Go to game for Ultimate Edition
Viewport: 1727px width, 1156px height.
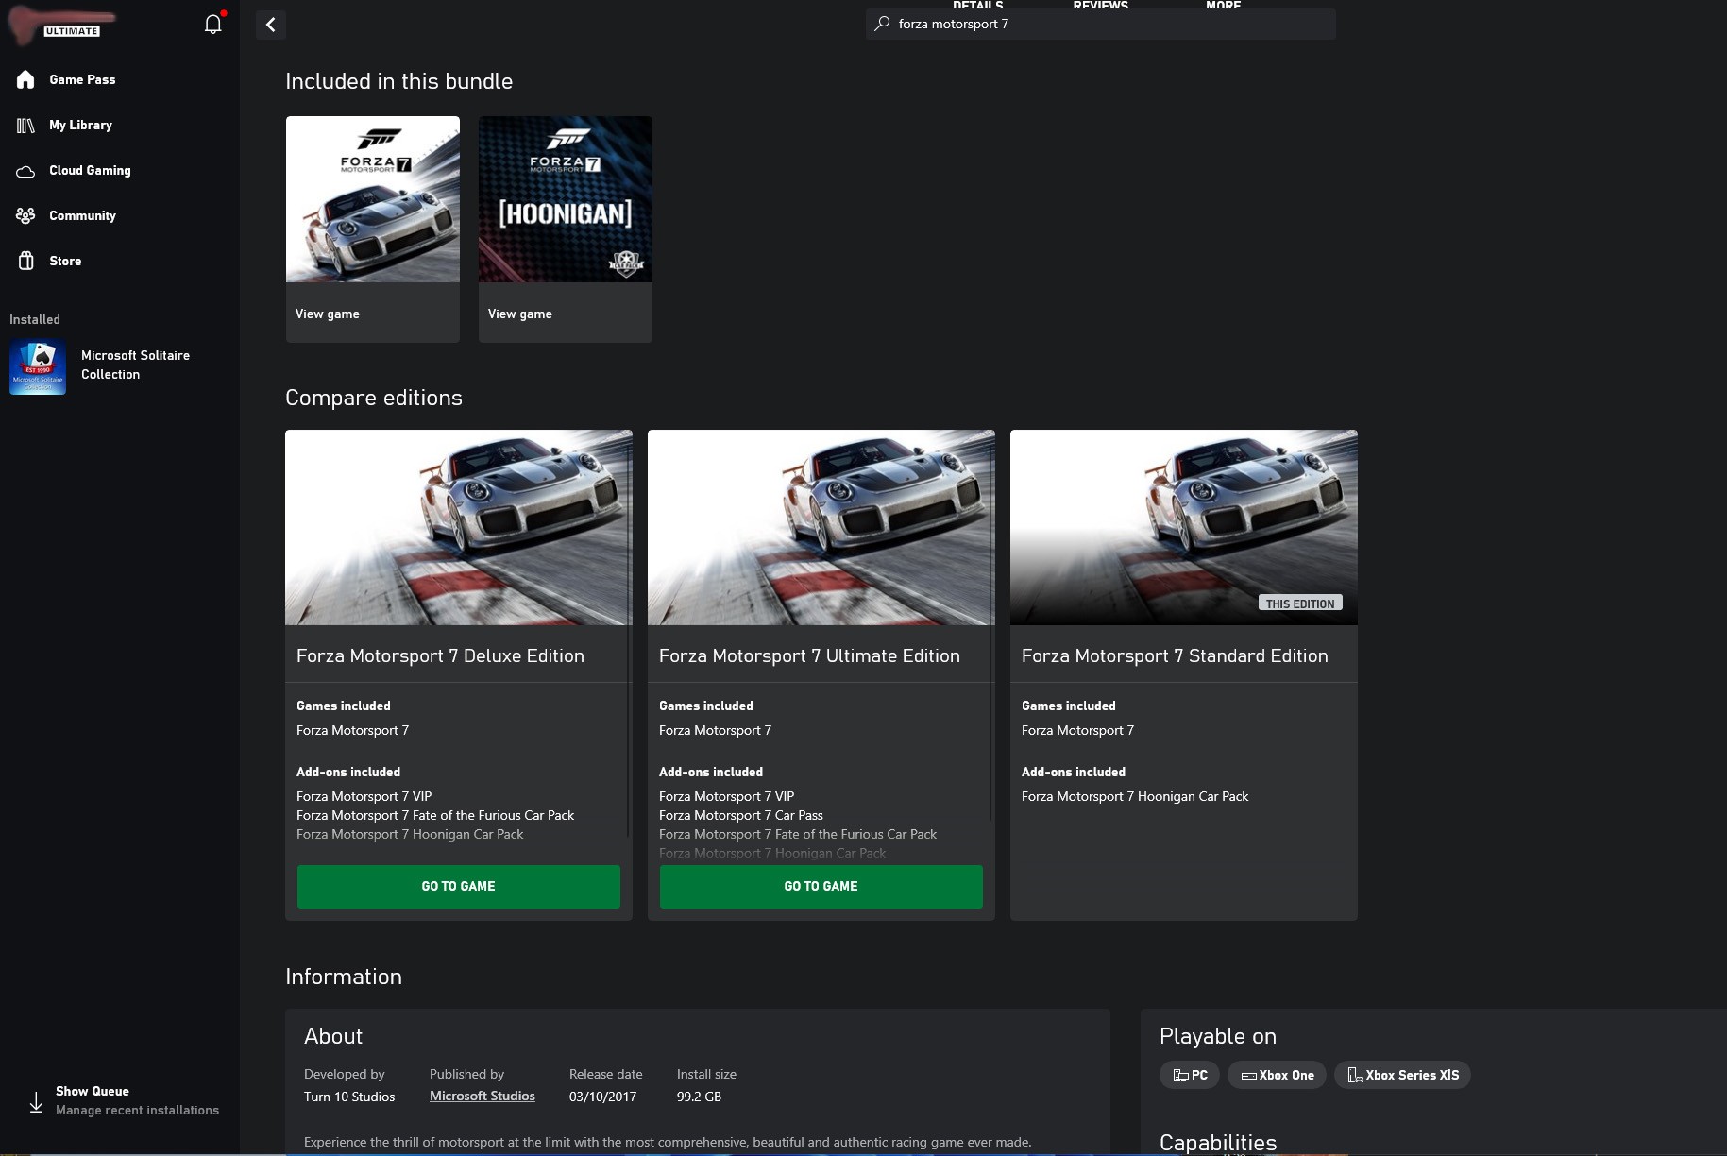point(821,886)
